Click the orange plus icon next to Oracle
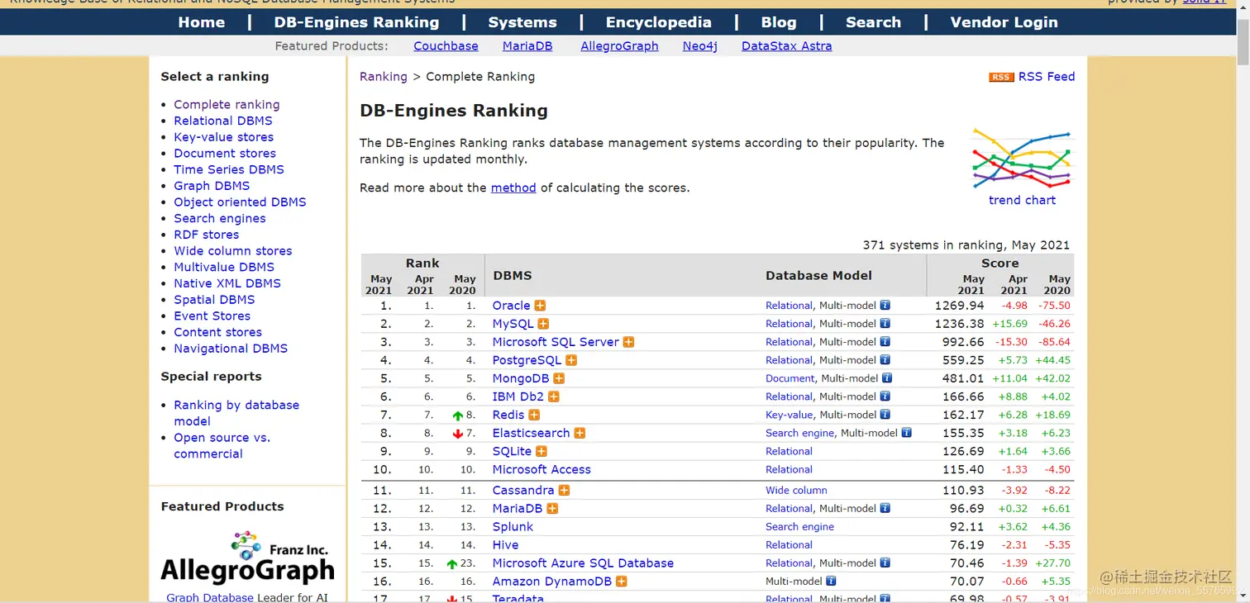1250x603 pixels. coord(540,306)
